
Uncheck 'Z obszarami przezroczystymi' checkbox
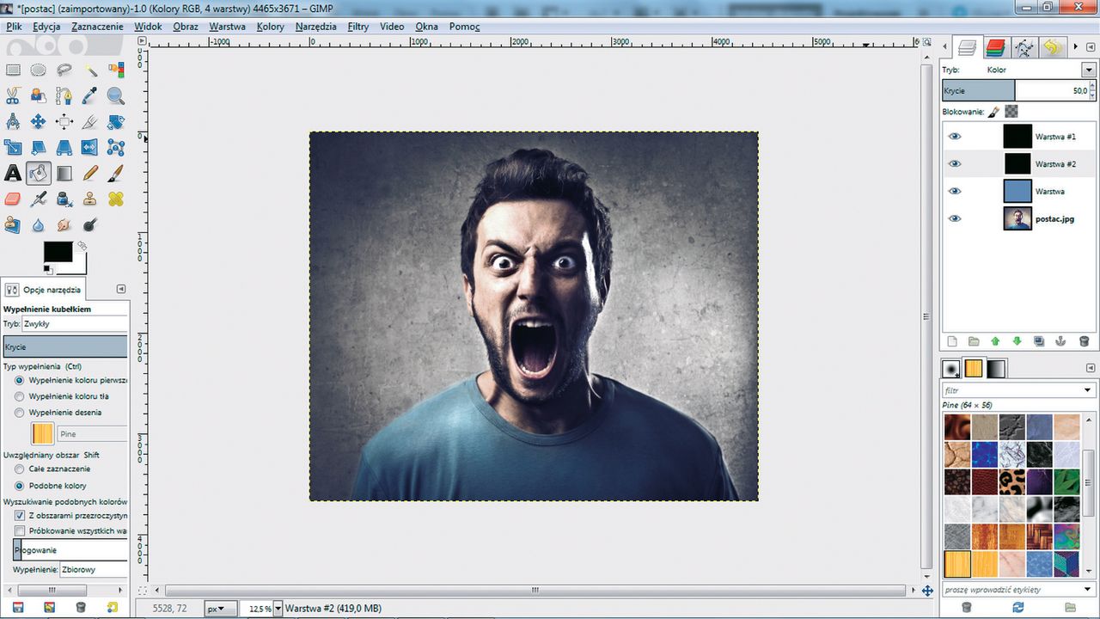[x=19, y=516]
